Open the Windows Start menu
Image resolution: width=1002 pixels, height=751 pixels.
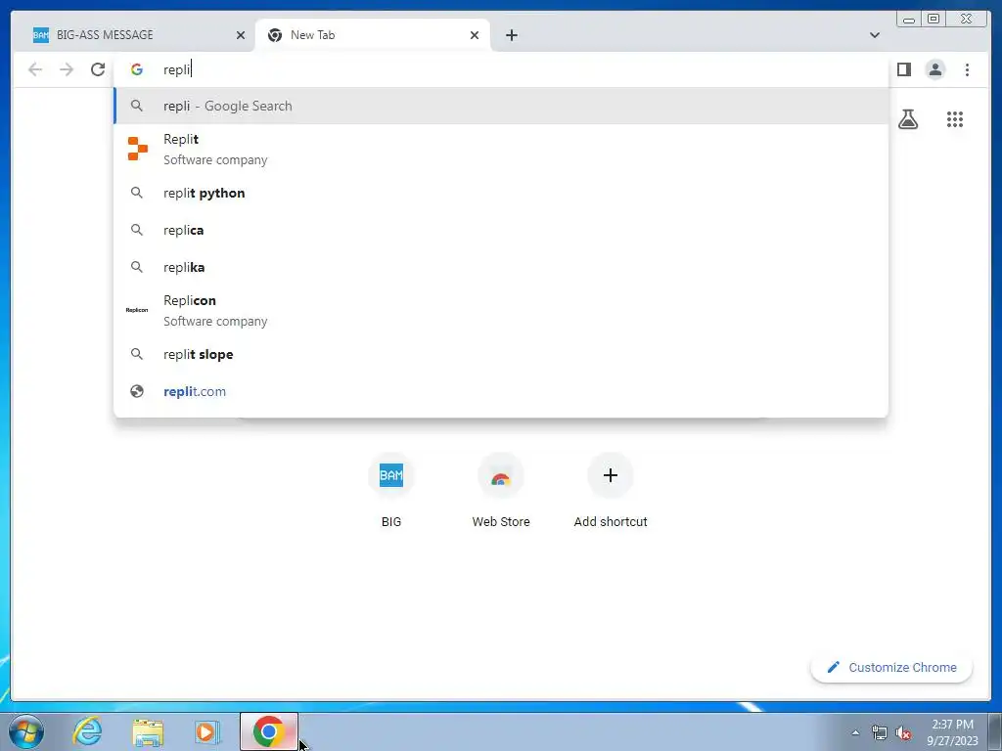tap(26, 731)
